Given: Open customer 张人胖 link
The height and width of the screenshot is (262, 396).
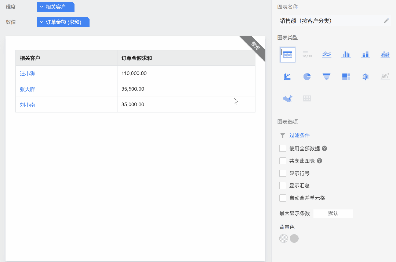Looking at the screenshot, I should click(27, 89).
